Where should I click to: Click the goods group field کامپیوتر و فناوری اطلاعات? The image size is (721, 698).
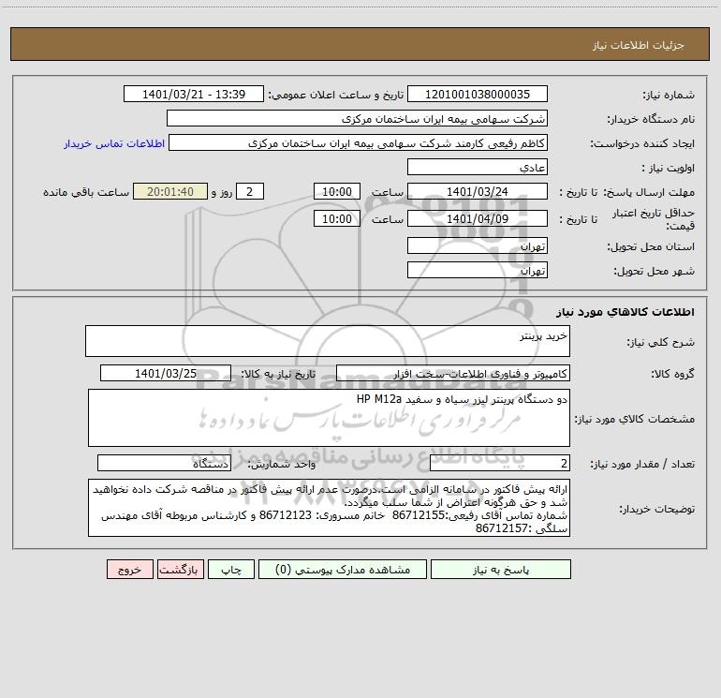(x=453, y=374)
